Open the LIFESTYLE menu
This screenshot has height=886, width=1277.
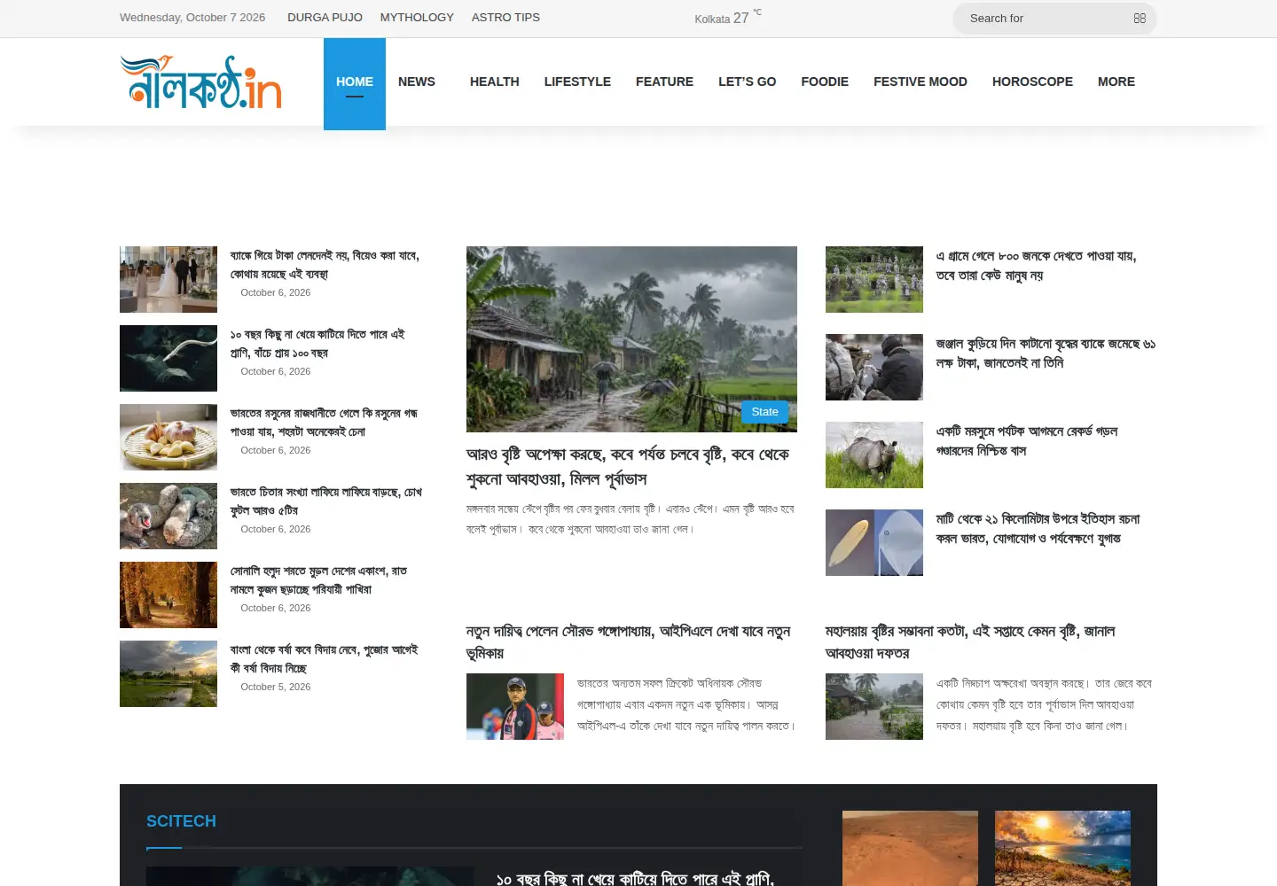pos(577,82)
